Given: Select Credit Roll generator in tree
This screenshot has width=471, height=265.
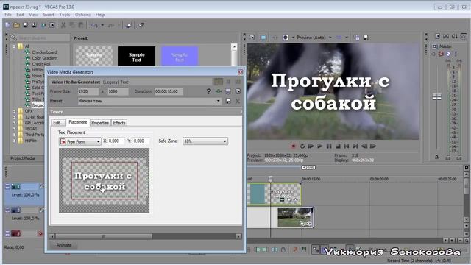Looking at the screenshot, I should pos(41,64).
